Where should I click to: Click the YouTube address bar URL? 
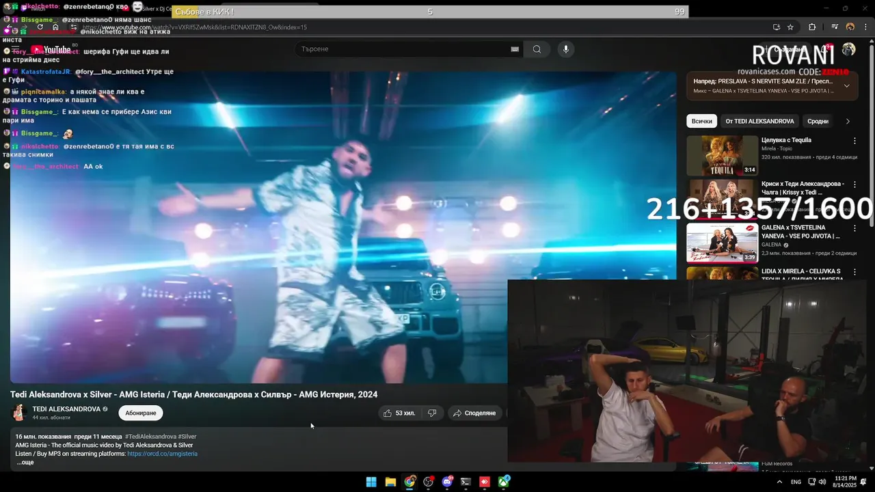195,27
